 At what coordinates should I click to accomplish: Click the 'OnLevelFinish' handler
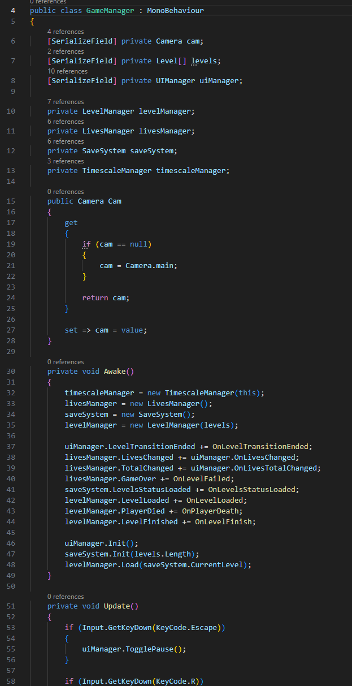pyautogui.click(x=223, y=522)
